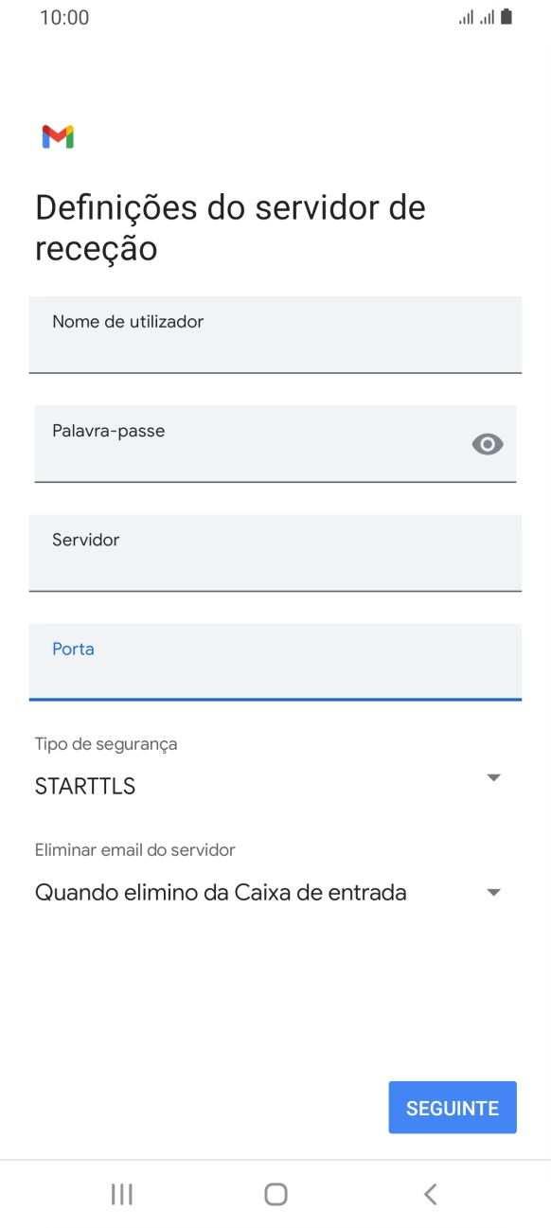This screenshot has width=551, height=1228.
Task: Click the Nome de utilizador field
Action: tap(275, 334)
